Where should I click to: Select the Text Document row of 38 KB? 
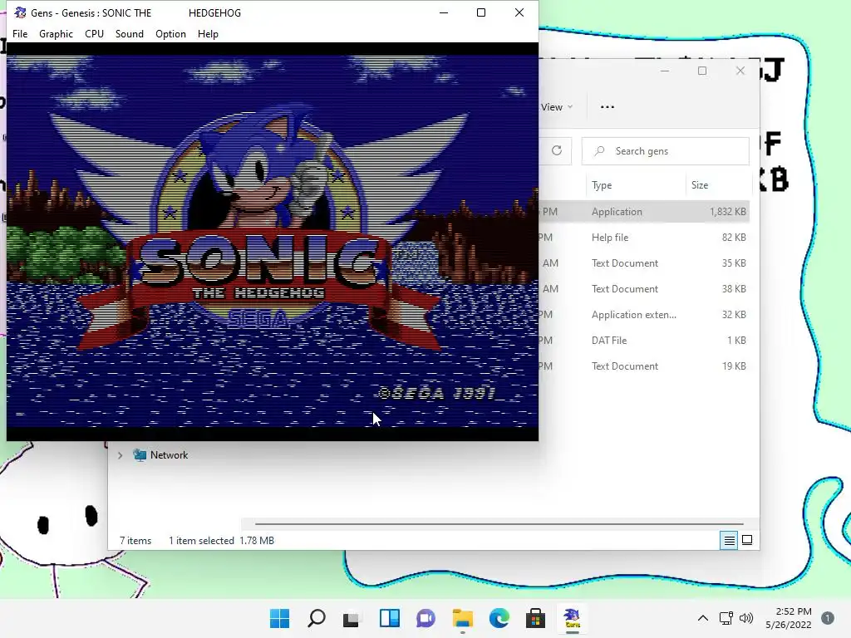pos(644,288)
